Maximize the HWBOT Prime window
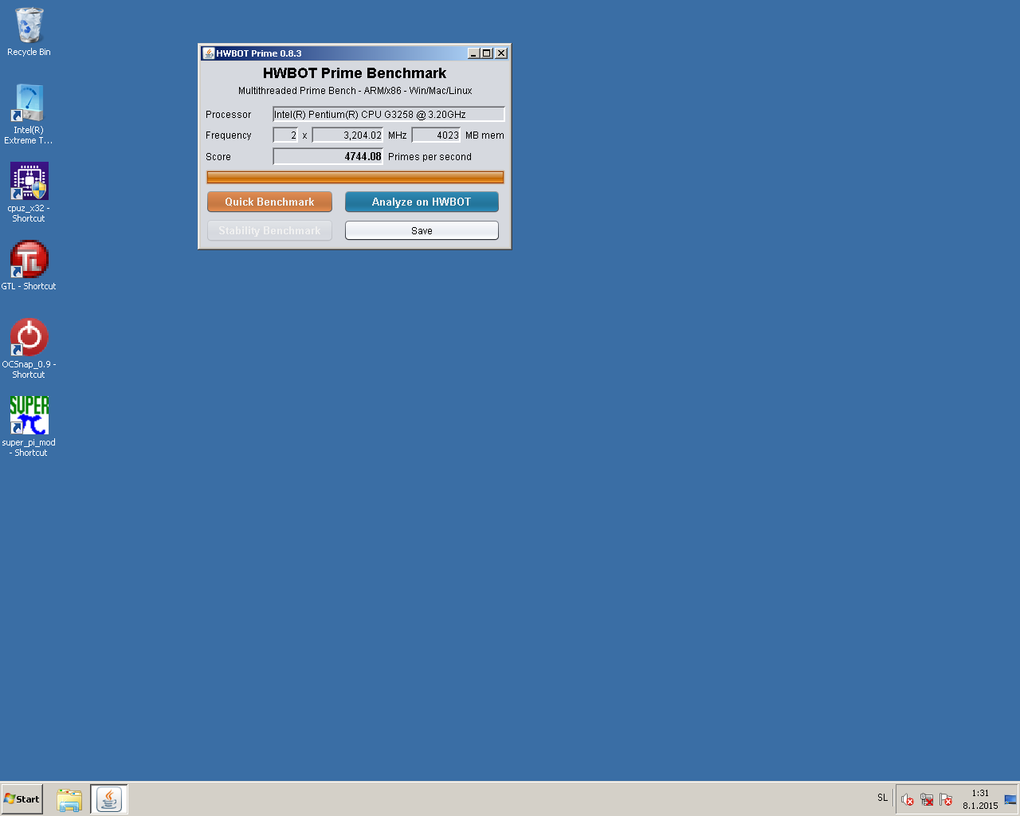Screen dimensions: 1020x816 (x=487, y=53)
